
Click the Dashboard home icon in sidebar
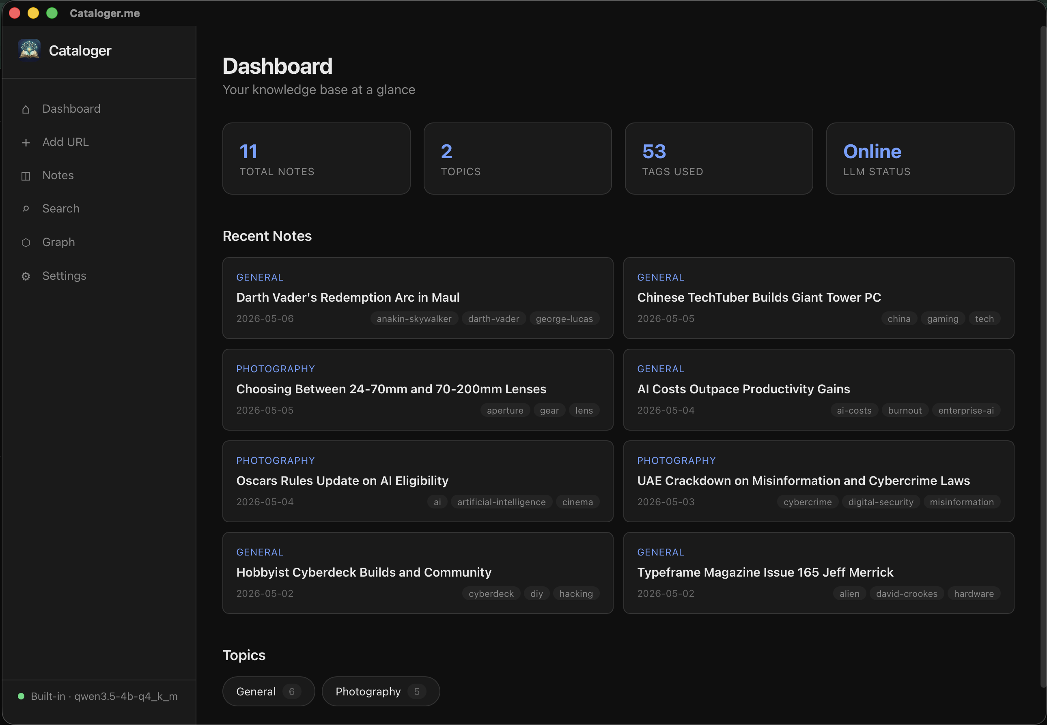[x=26, y=109]
